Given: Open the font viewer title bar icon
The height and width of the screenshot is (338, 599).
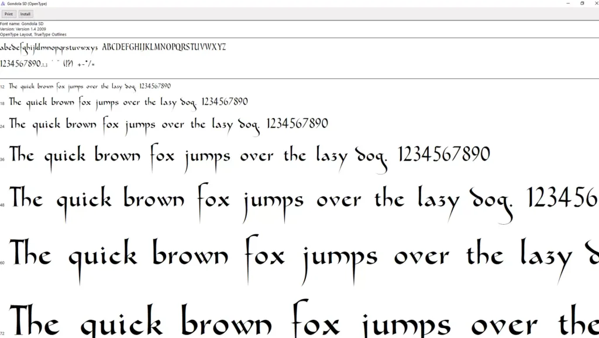Looking at the screenshot, I should point(3,4).
